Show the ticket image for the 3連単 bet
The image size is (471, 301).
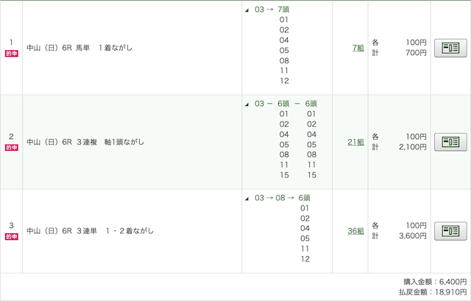[x=450, y=231]
